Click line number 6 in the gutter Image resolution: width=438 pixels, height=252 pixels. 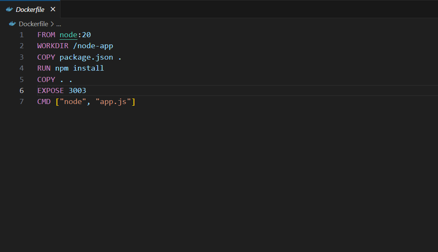22,90
